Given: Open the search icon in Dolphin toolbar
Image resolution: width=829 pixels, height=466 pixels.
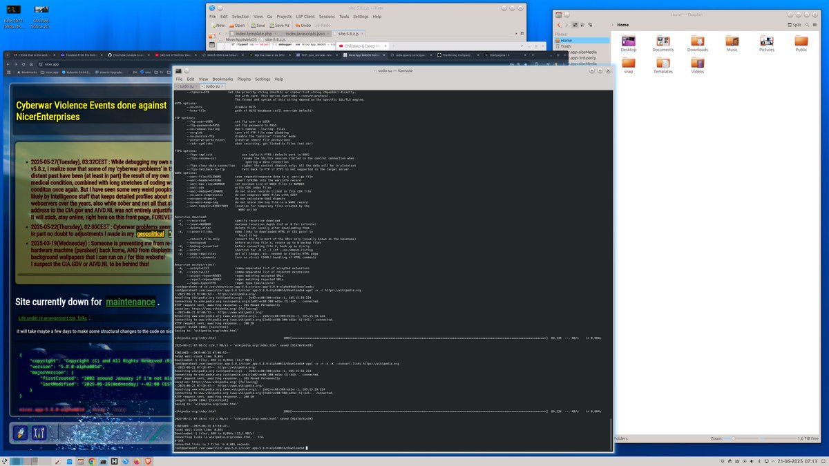Looking at the screenshot, I should point(807,25).
